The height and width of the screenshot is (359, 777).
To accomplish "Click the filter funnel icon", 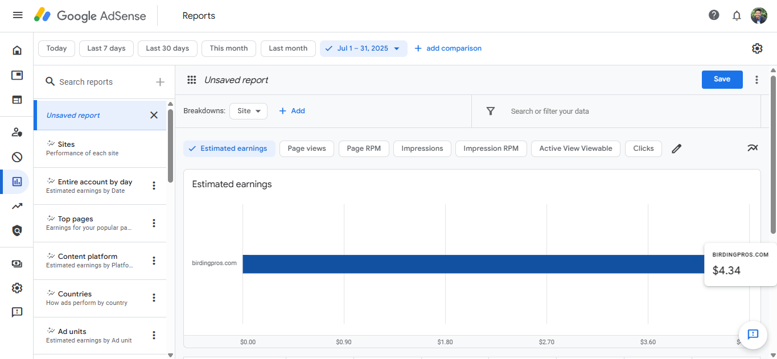I will click(491, 111).
